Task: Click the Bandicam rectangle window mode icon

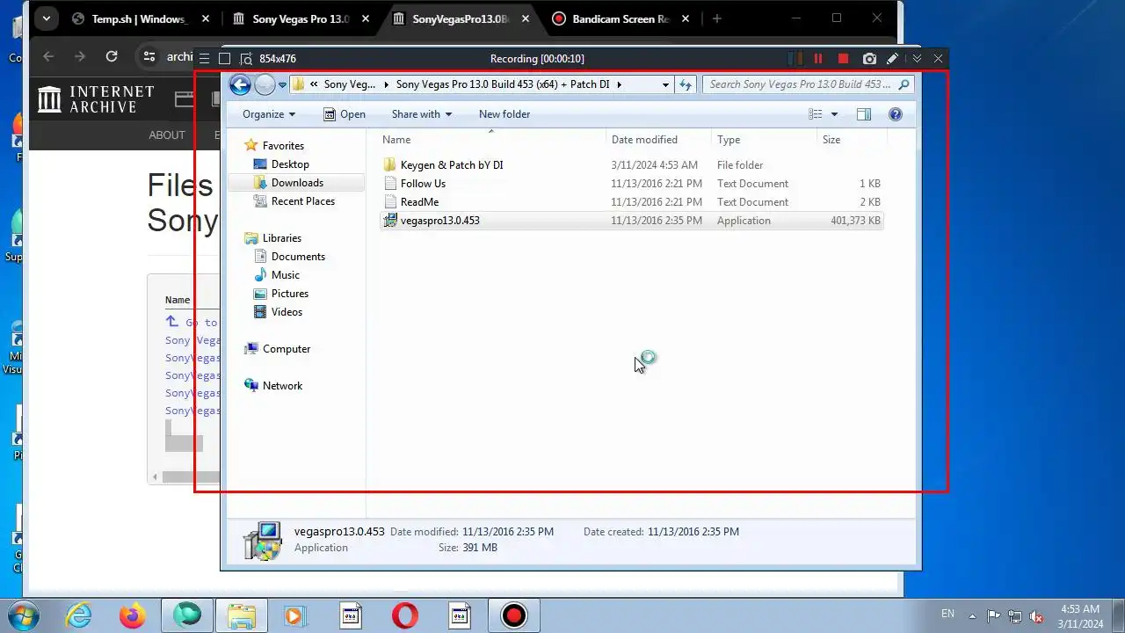Action: pos(224,59)
